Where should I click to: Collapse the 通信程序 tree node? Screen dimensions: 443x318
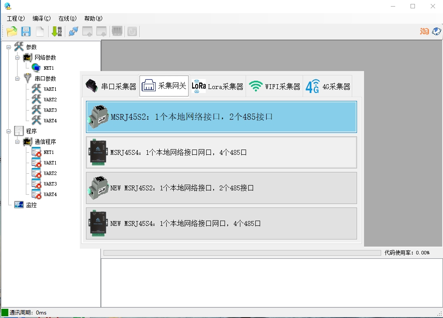[18, 142]
